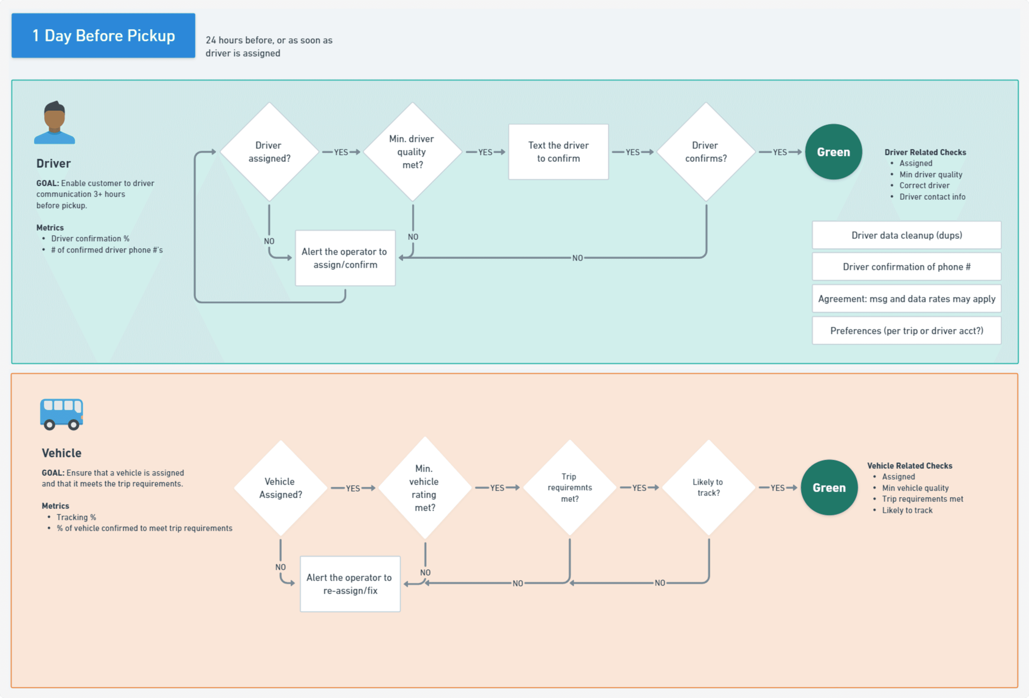Click the driver avatar icon
The width and height of the screenshot is (1029, 698).
[55, 123]
